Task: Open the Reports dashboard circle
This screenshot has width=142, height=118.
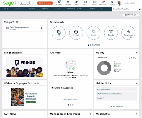Action: [x=93, y=33]
